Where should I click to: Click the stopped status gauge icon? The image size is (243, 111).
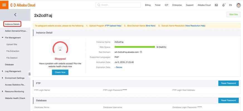click(x=60, y=48)
